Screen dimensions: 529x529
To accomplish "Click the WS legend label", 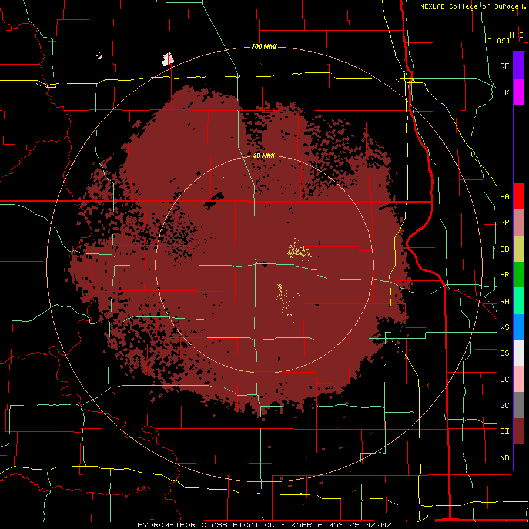I will 504,327.
